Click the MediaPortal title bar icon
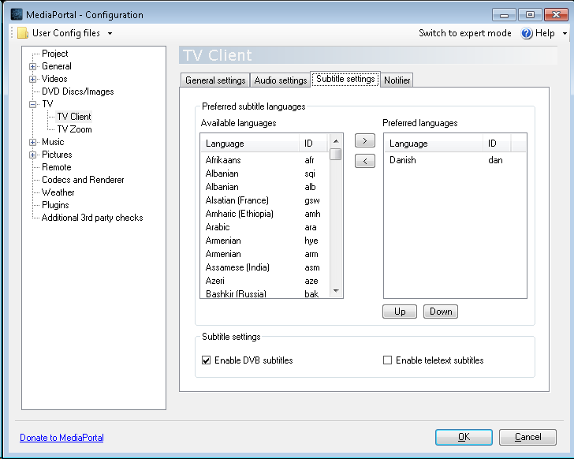The image size is (574, 459). 17,14
